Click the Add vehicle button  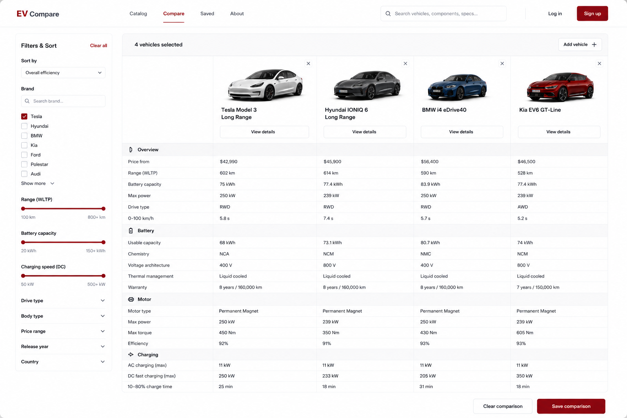[x=580, y=44]
